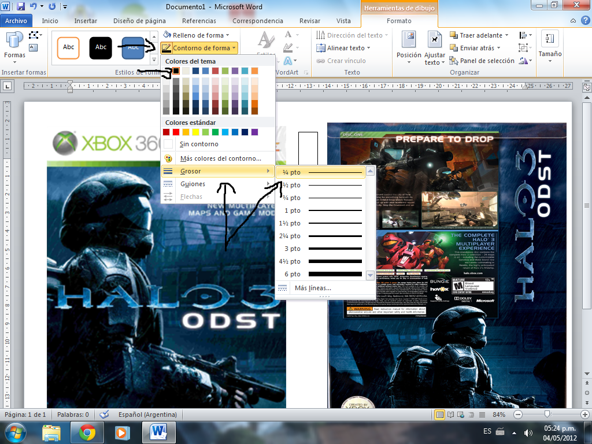Click the Redo arrow
Image resolution: width=592 pixels, height=444 pixels.
(53, 6)
